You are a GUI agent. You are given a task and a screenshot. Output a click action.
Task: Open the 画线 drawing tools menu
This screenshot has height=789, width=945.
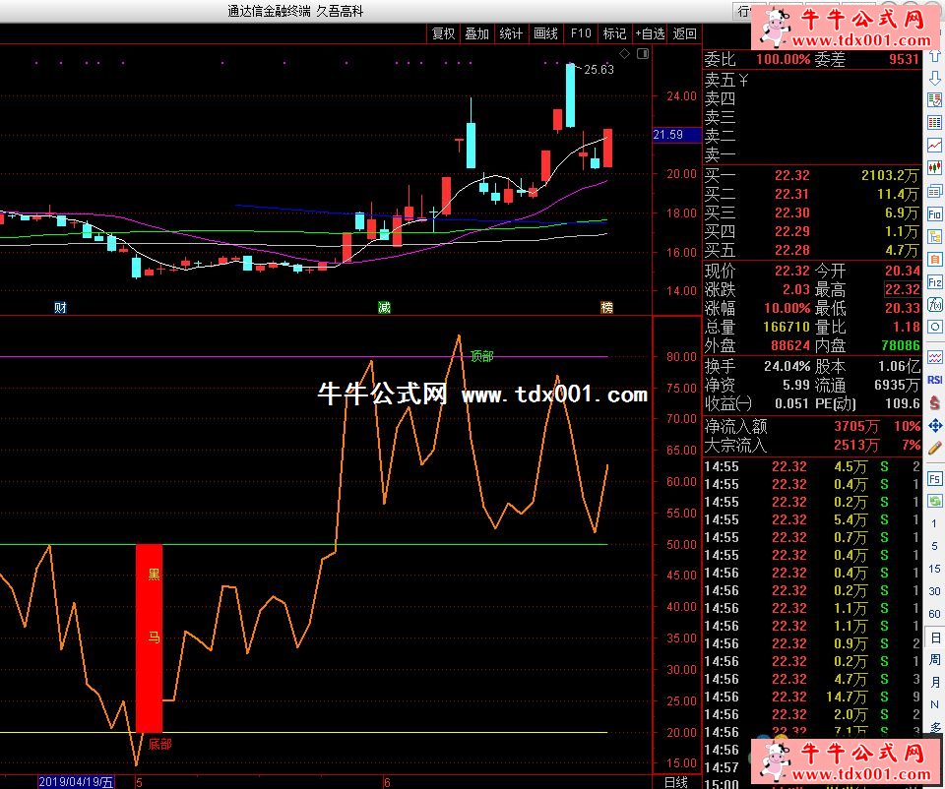tap(546, 33)
